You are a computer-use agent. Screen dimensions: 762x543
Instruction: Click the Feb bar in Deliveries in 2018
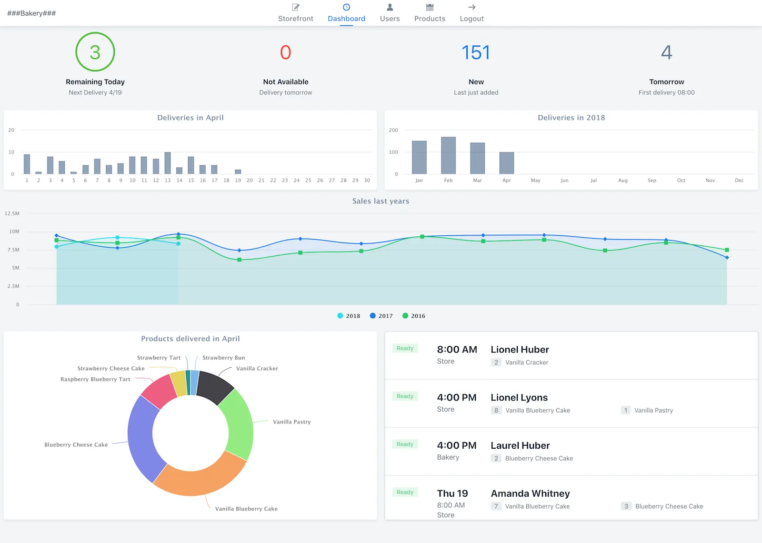tap(448, 155)
